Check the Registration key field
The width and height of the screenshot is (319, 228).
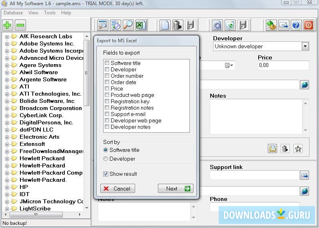pyautogui.click(x=107, y=101)
